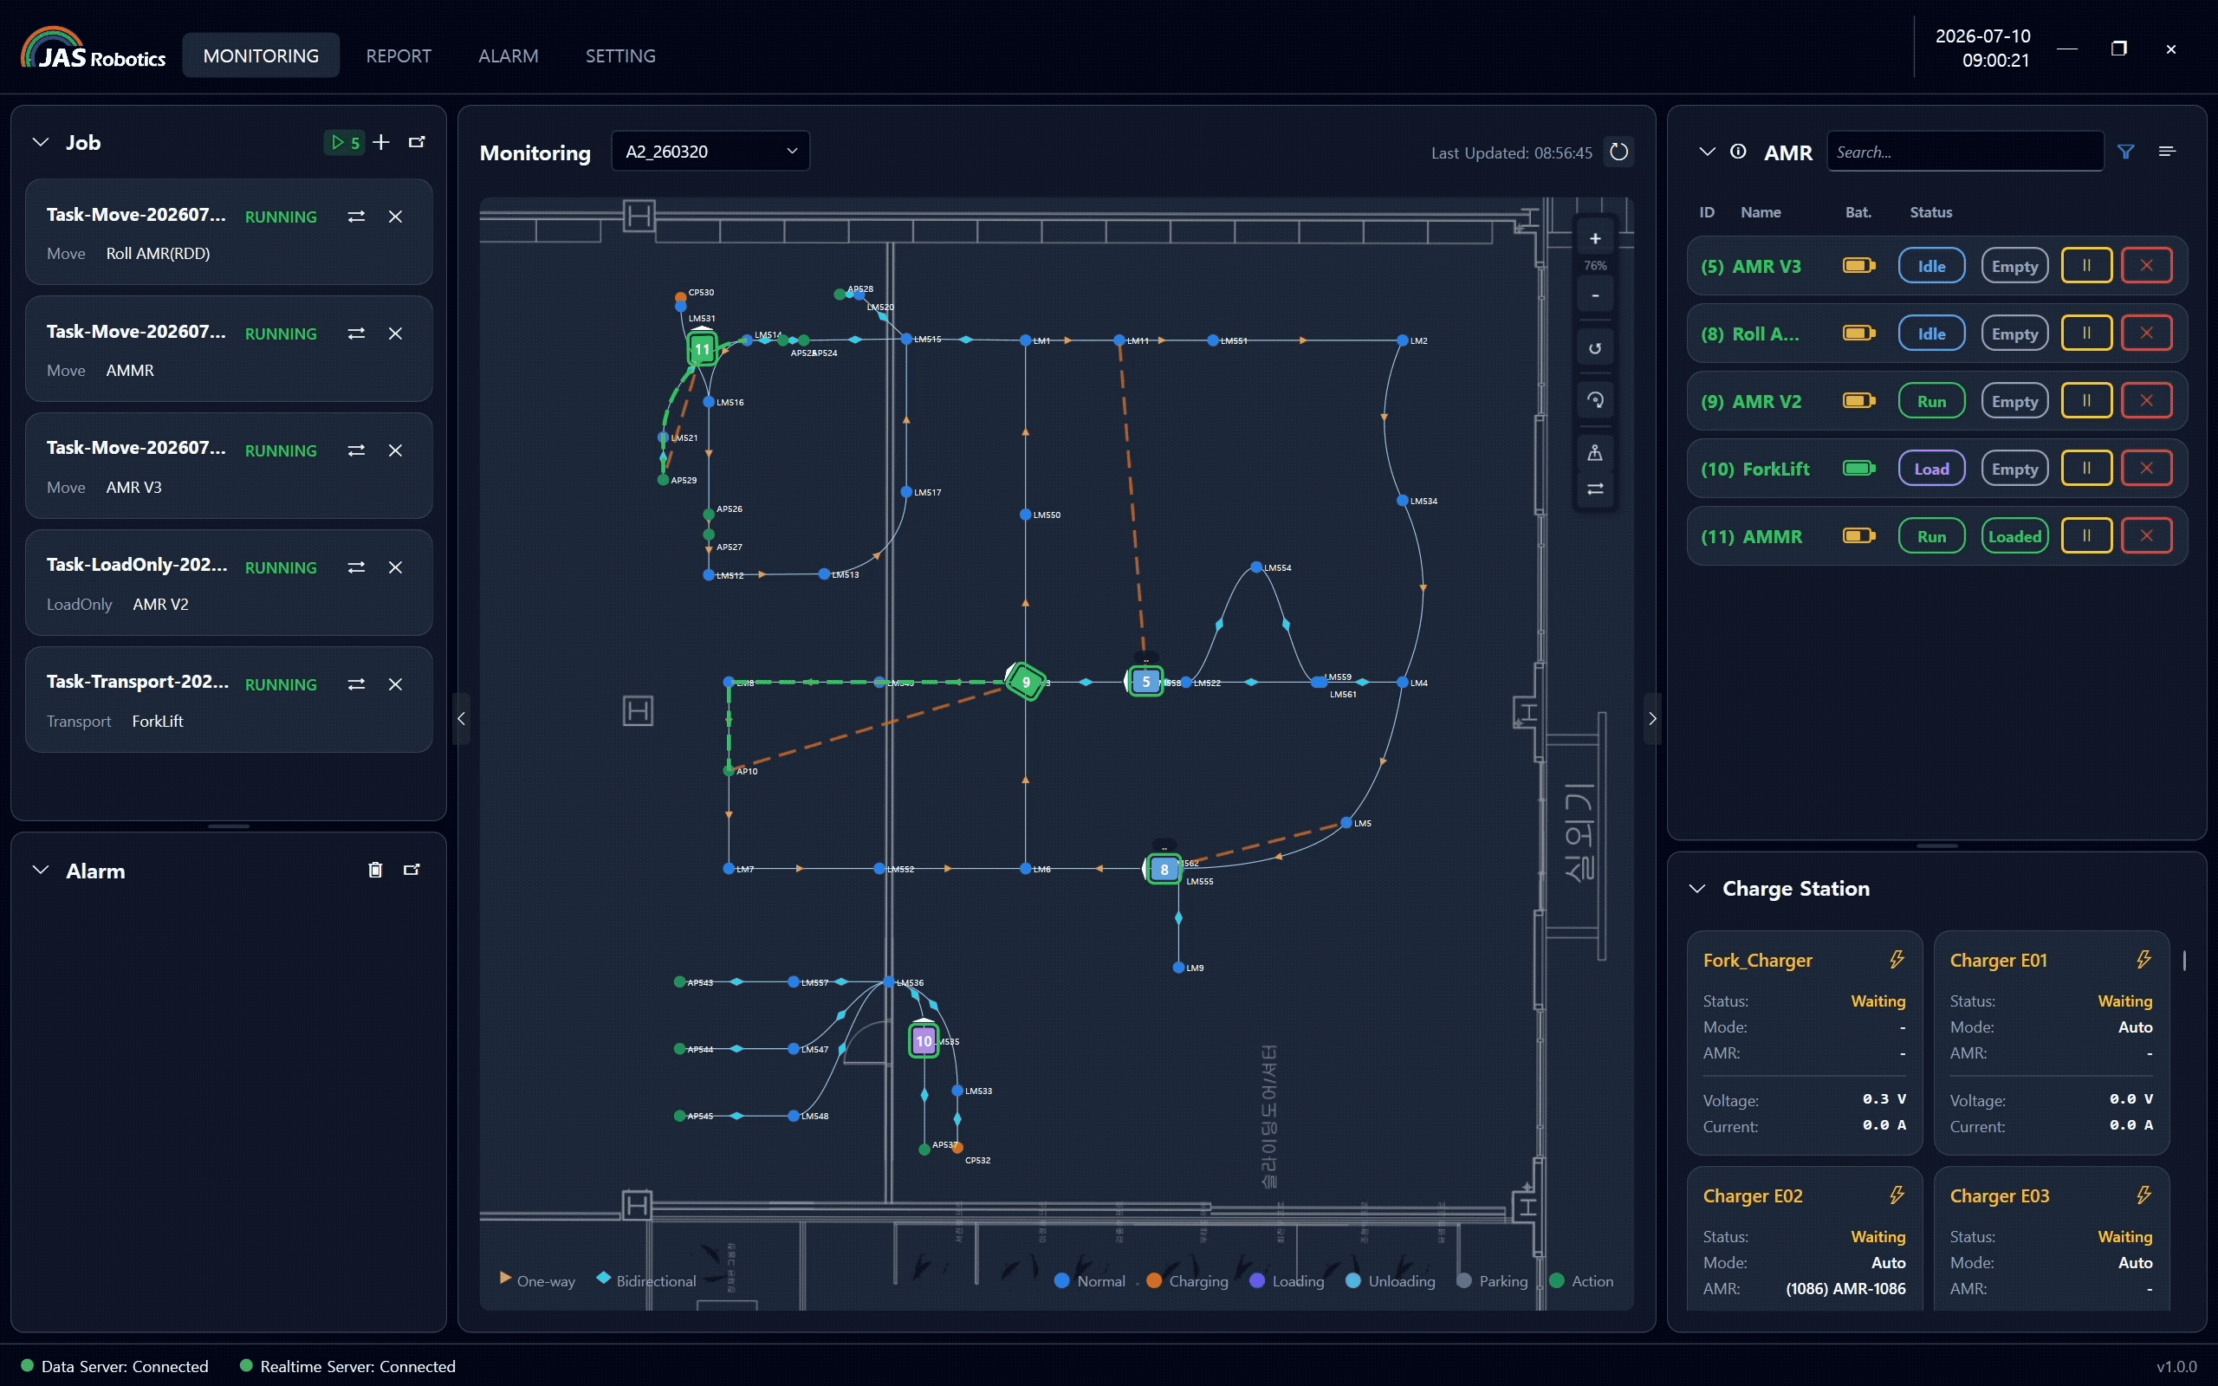Collapse the Job panel
Image resolution: width=2218 pixels, height=1386 pixels.
point(41,142)
